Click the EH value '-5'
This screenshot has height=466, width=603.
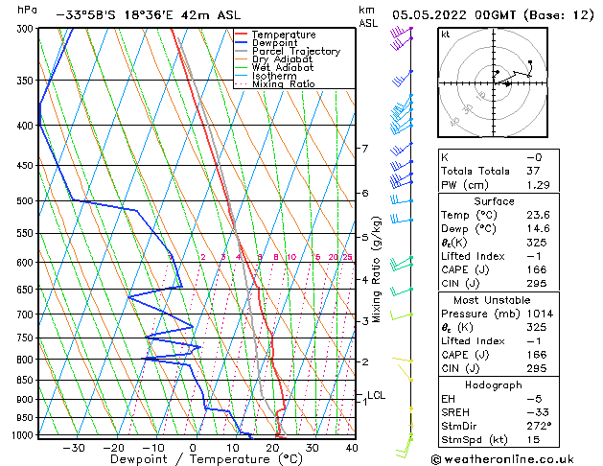(534, 399)
